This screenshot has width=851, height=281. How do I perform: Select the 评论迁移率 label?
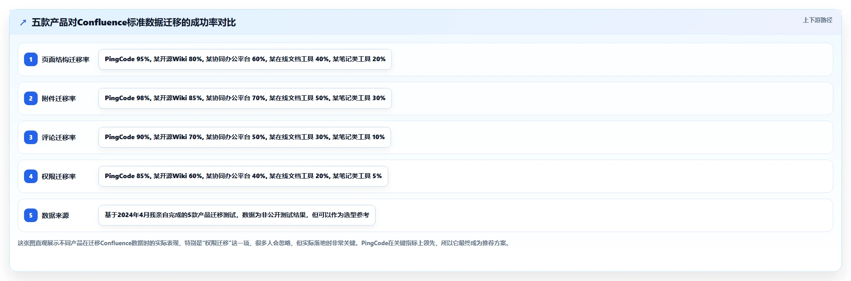coord(59,137)
